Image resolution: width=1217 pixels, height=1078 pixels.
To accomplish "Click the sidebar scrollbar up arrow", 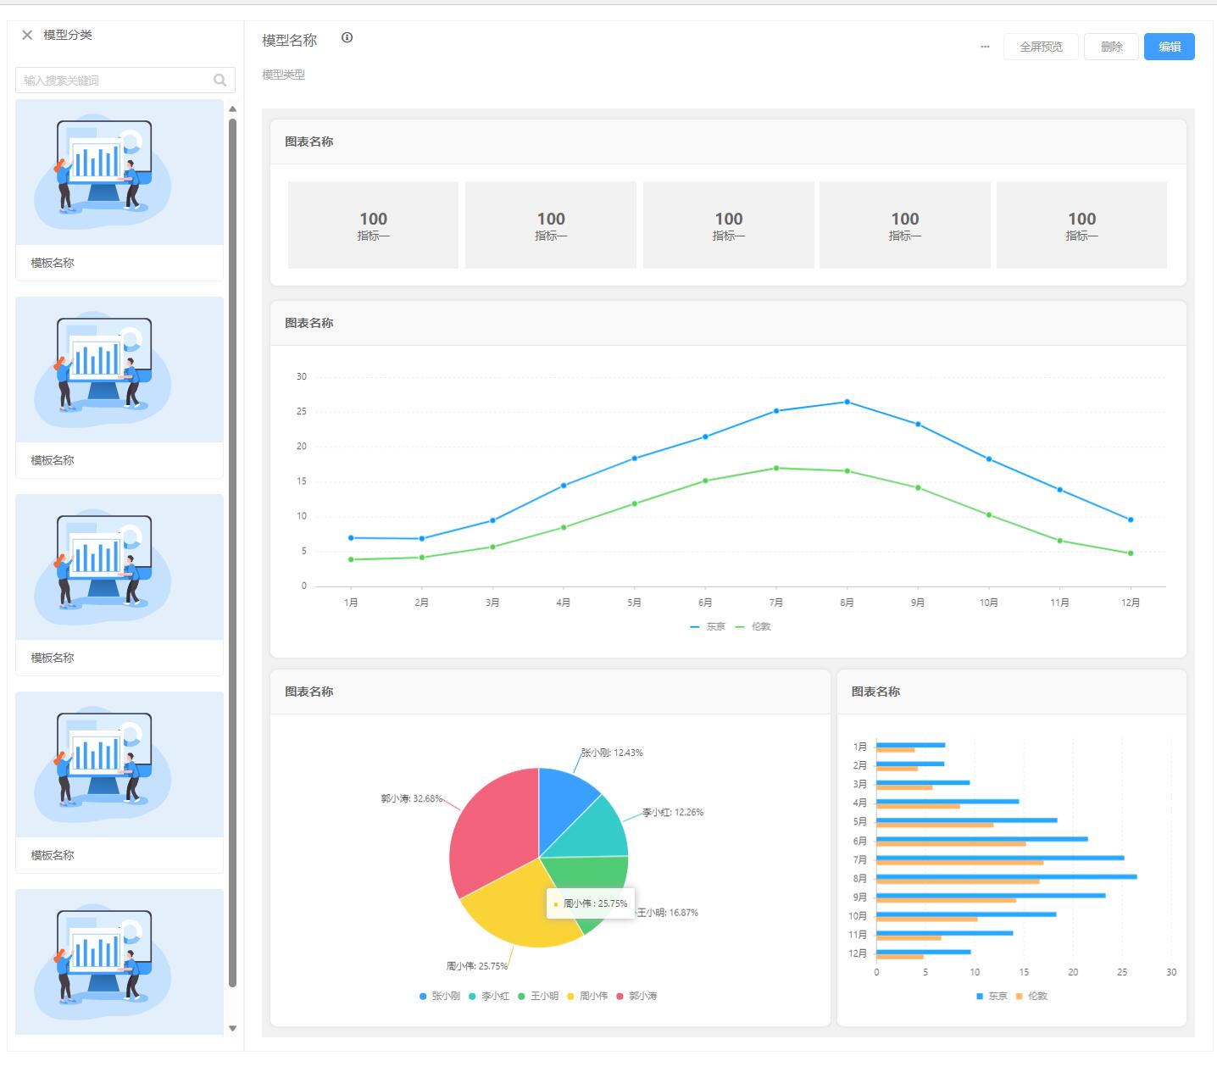I will (x=232, y=108).
